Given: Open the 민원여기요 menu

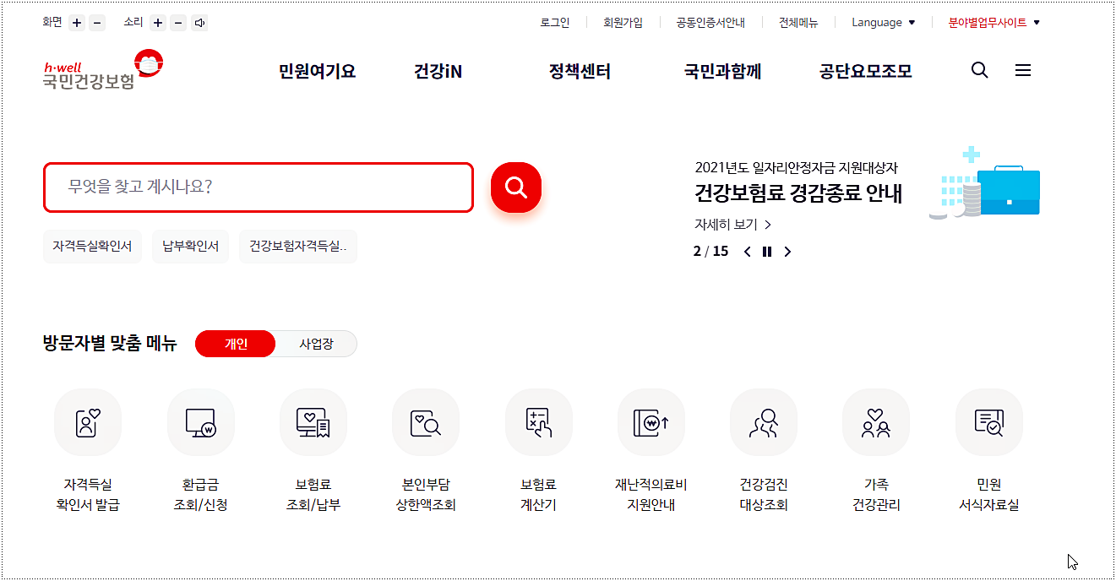Looking at the screenshot, I should [x=317, y=72].
